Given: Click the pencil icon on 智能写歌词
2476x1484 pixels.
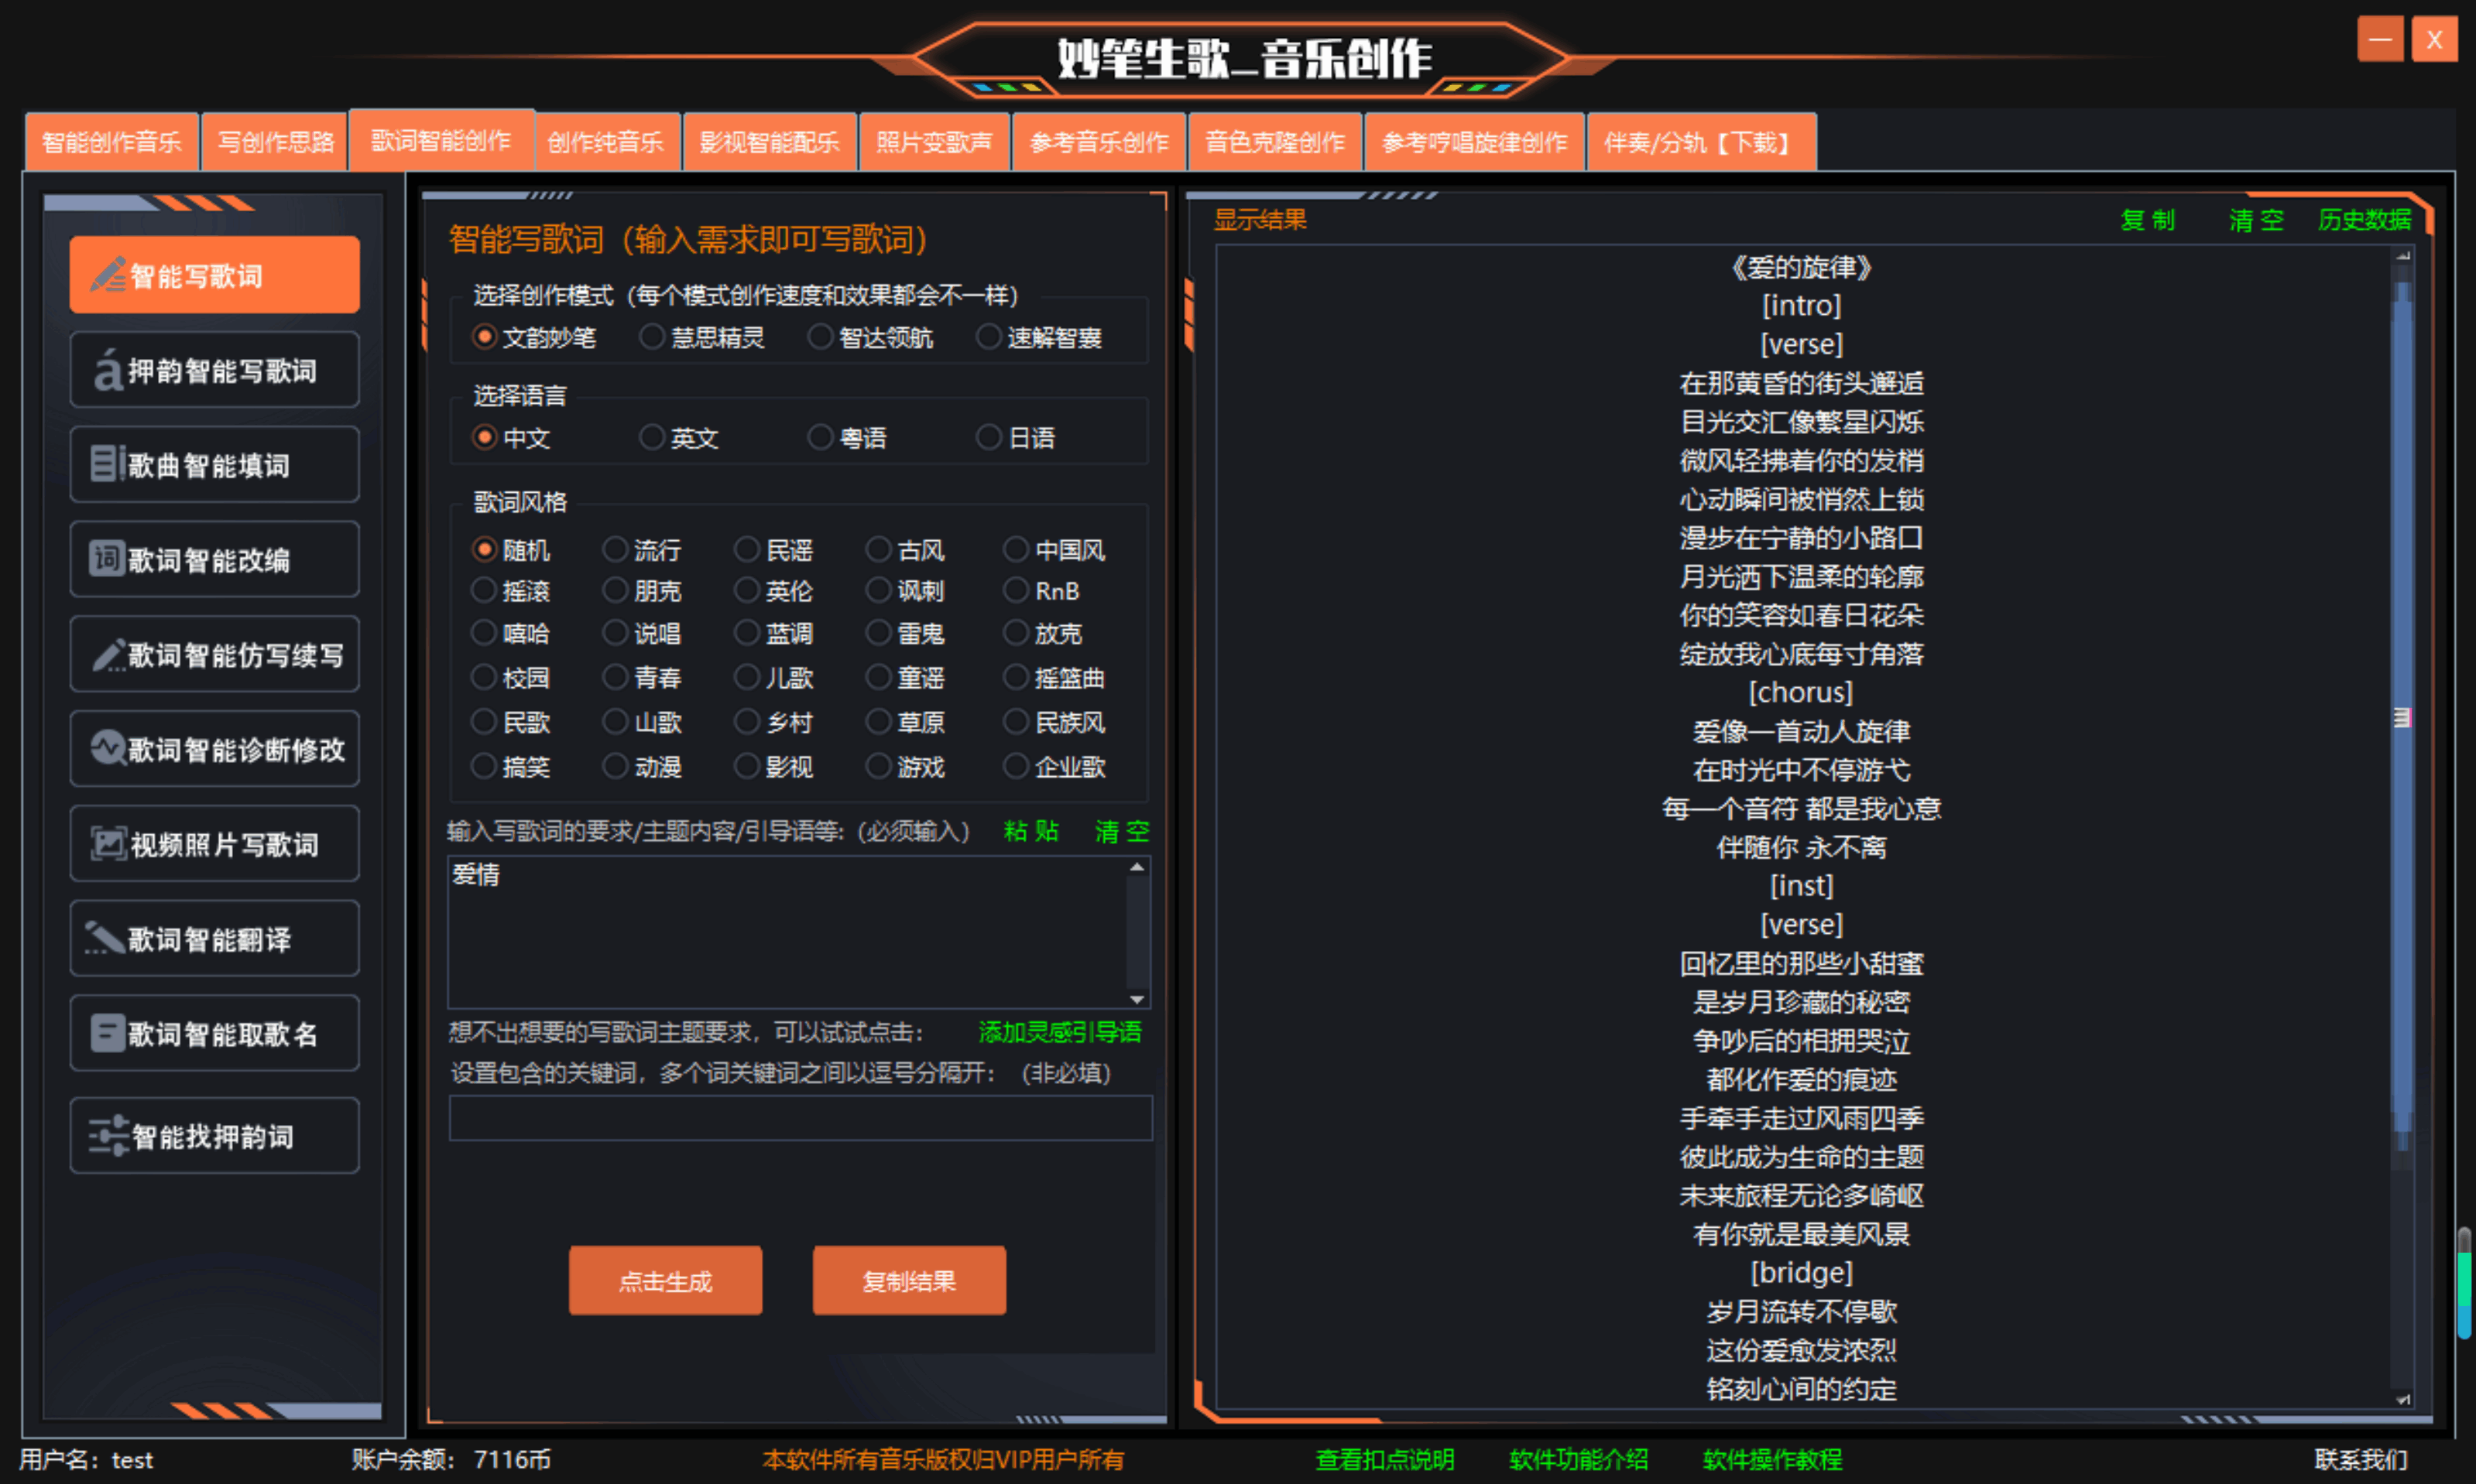Looking at the screenshot, I should pyautogui.click(x=107, y=275).
